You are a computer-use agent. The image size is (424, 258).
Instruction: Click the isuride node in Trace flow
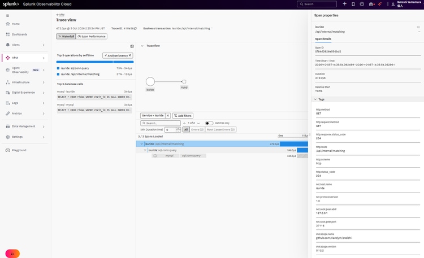pyautogui.click(x=150, y=82)
